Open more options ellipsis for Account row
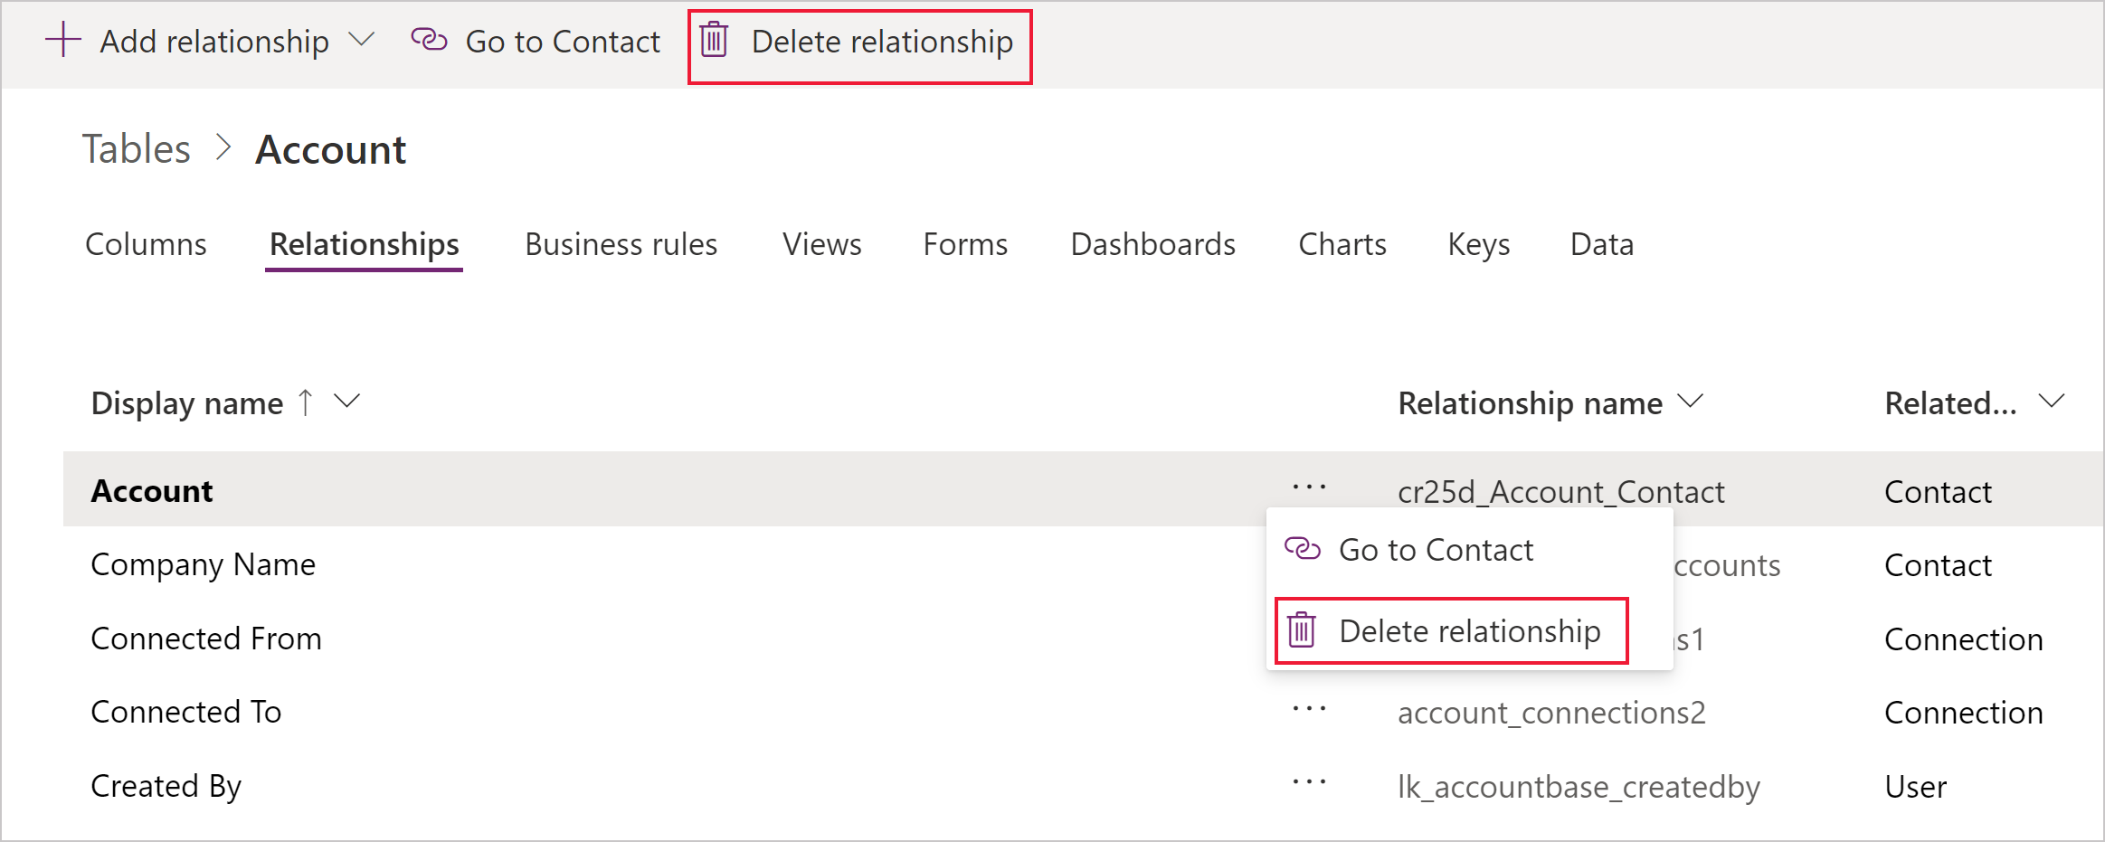Image resolution: width=2105 pixels, height=842 pixels. pos(1309,487)
